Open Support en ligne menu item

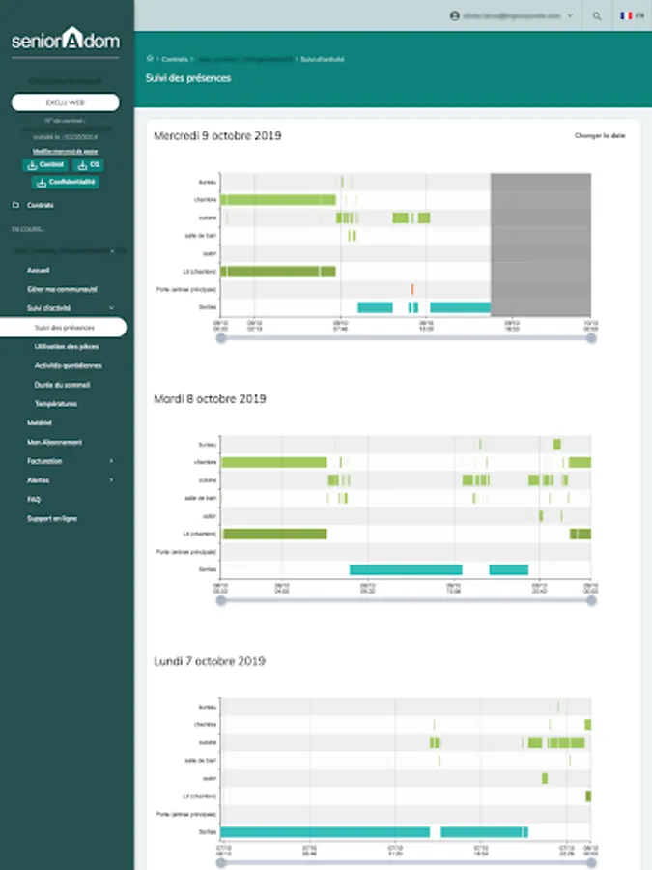pyautogui.click(x=52, y=518)
